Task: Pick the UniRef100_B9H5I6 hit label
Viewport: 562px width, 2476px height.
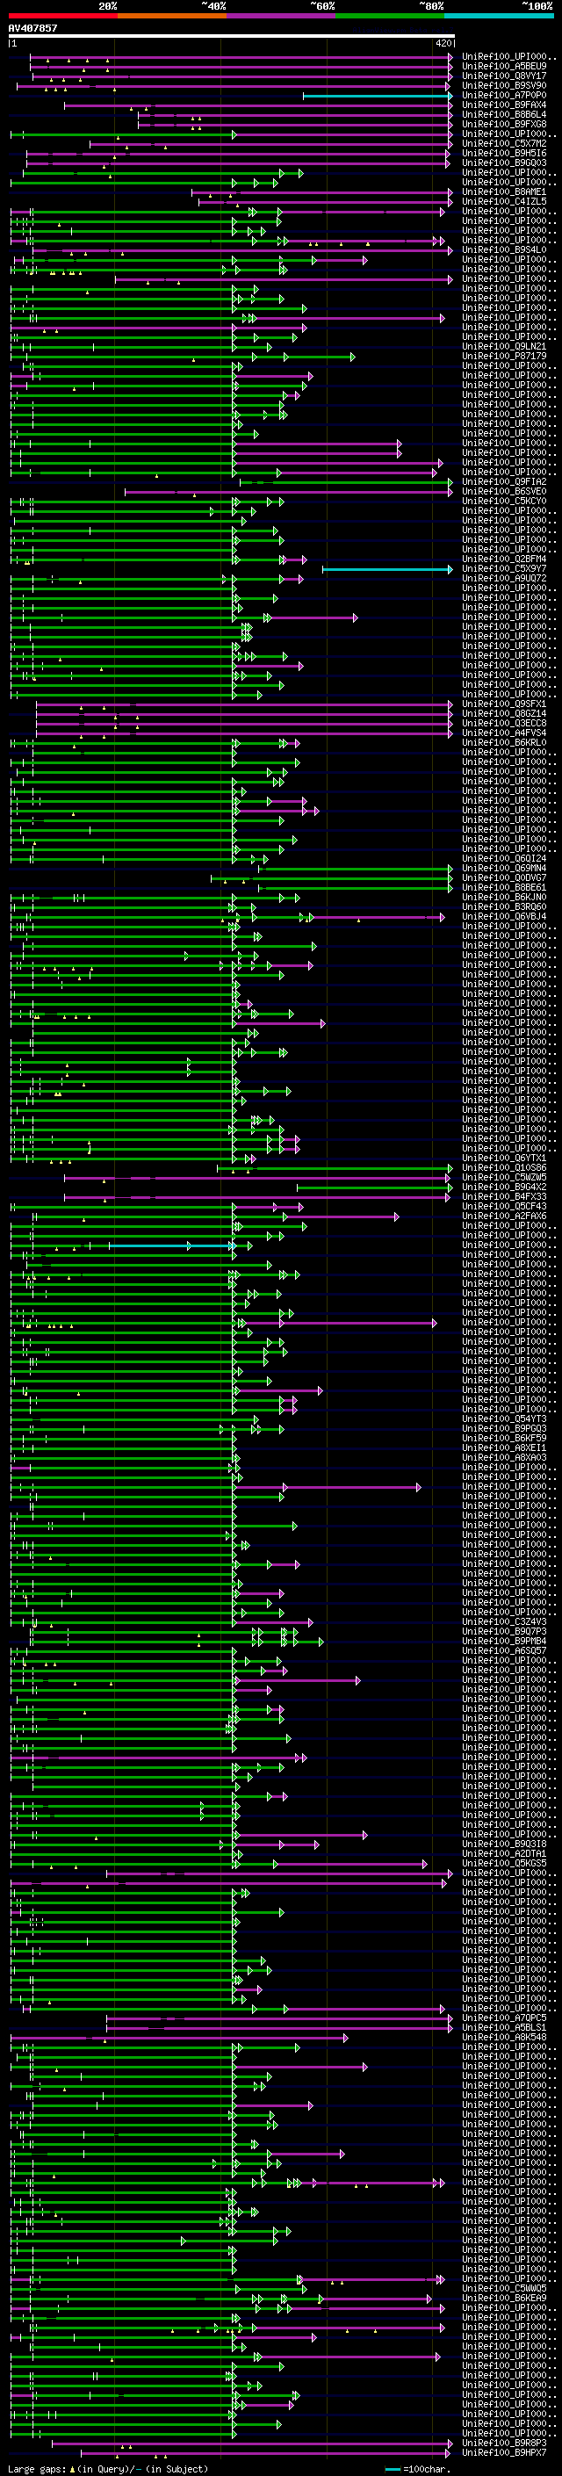Action: tap(503, 153)
